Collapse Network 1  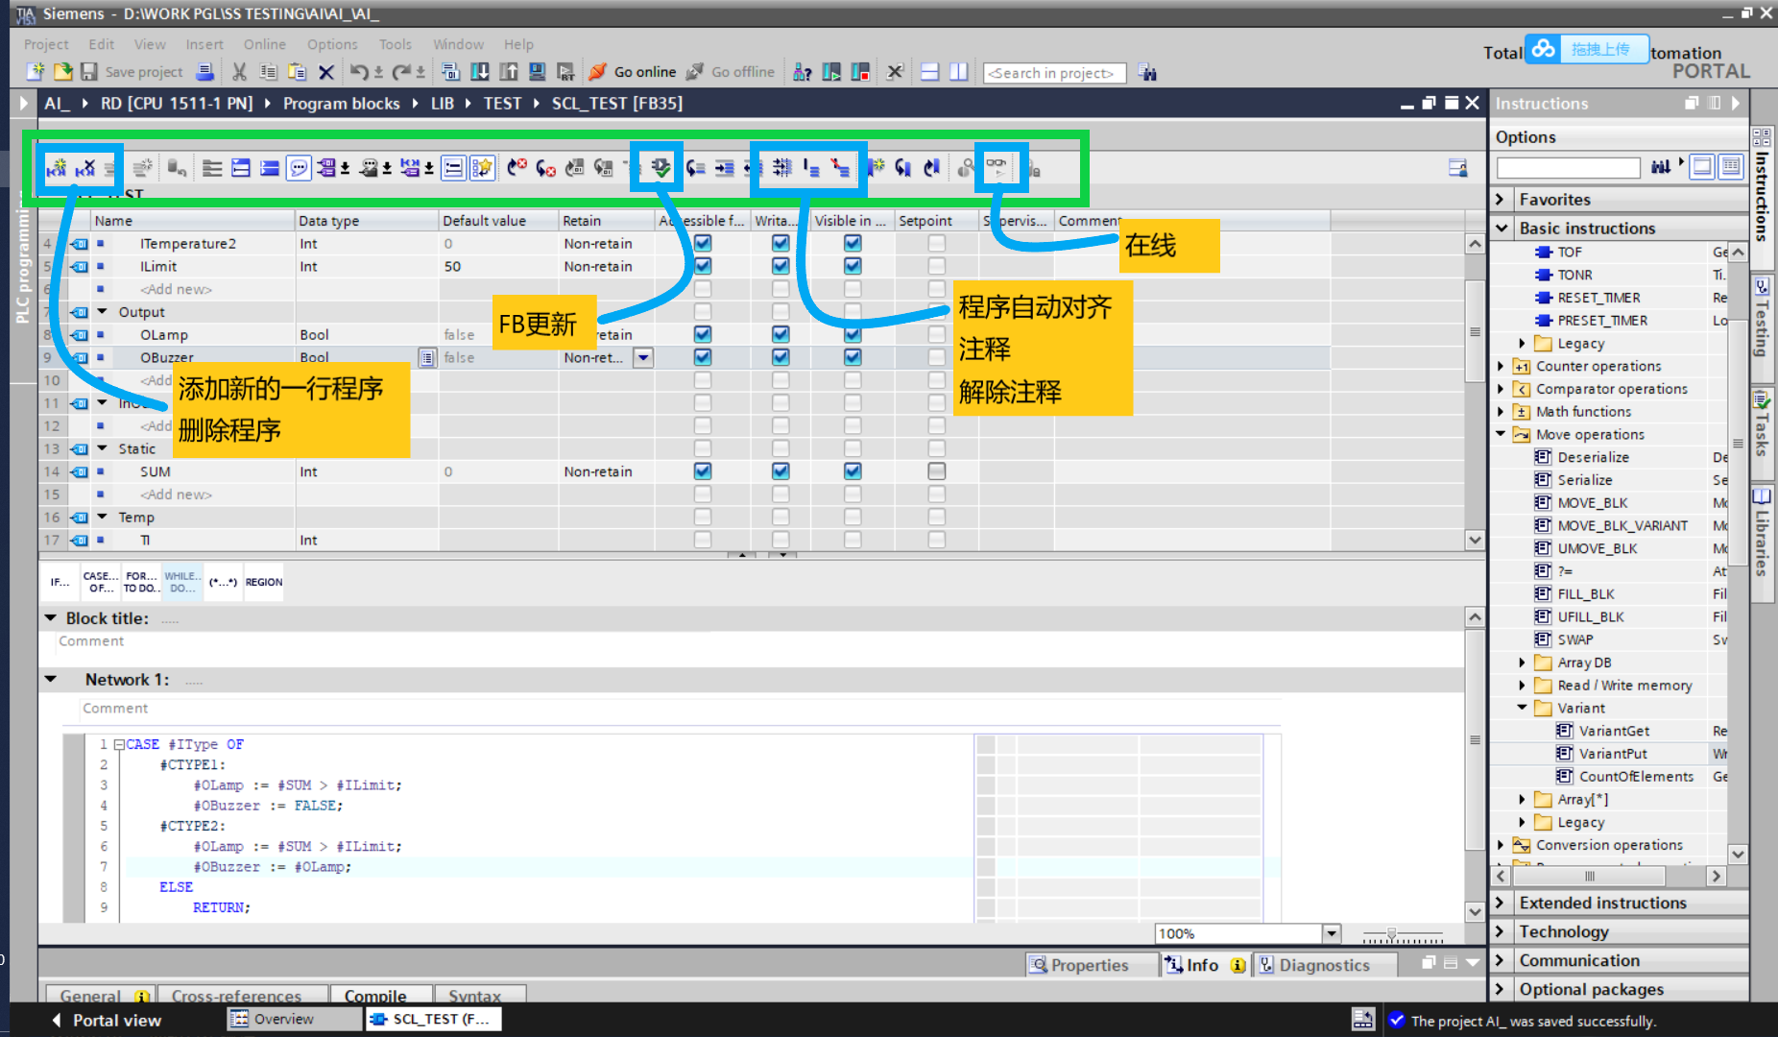(52, 680)
